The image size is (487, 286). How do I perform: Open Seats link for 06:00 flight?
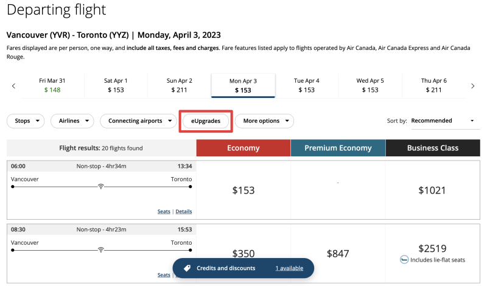pyautogui.click(x=164, y=211)
